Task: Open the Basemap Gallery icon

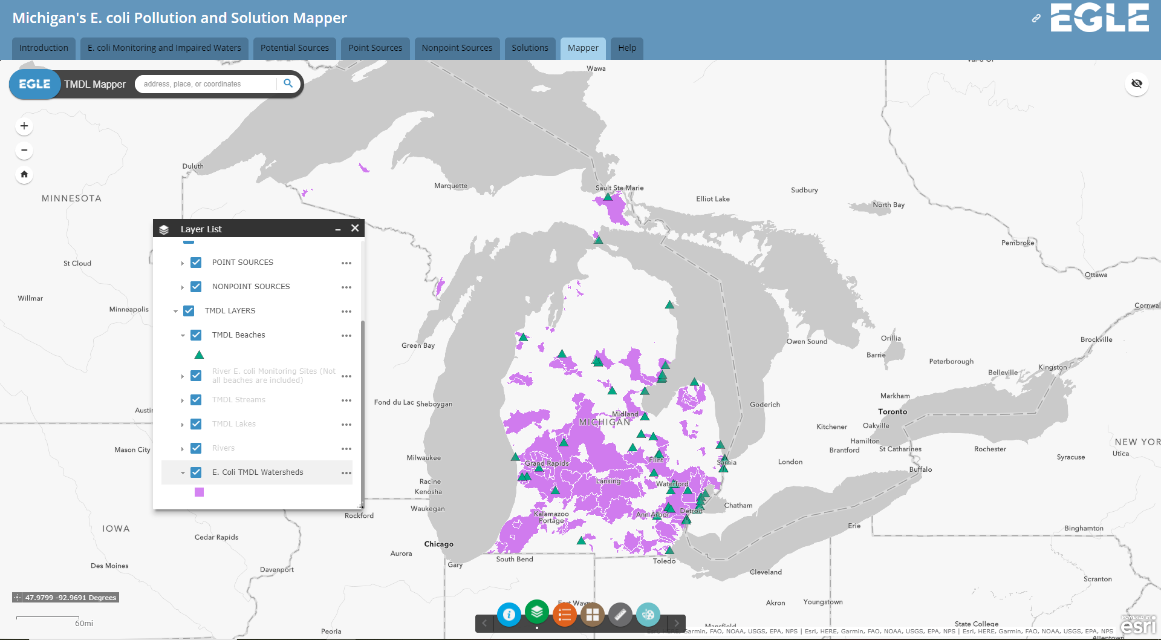Action: (x=593, y=614)
